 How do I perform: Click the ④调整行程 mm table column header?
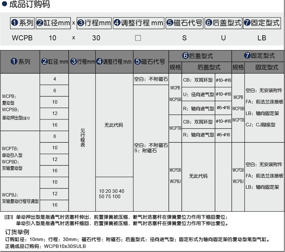click(x=114, y=62)
